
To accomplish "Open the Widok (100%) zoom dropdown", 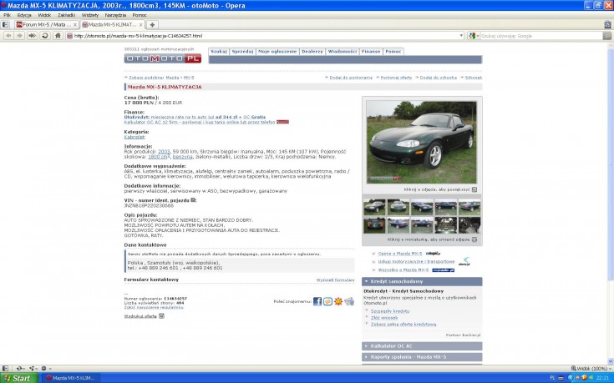I will point(591,369).
